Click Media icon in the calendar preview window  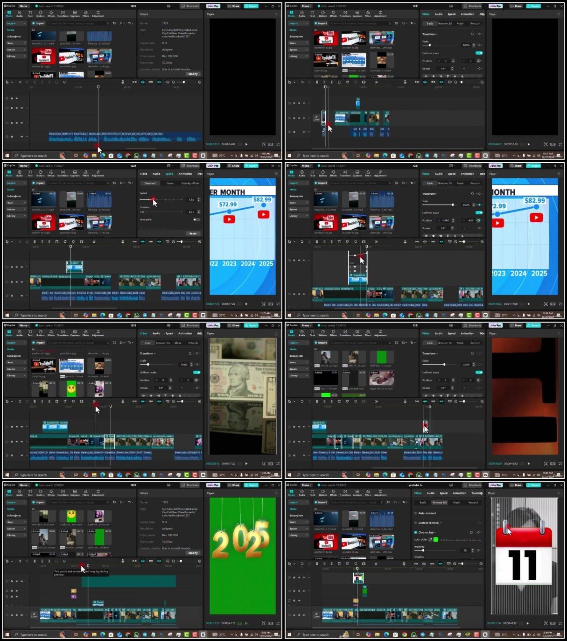[291, 493]
